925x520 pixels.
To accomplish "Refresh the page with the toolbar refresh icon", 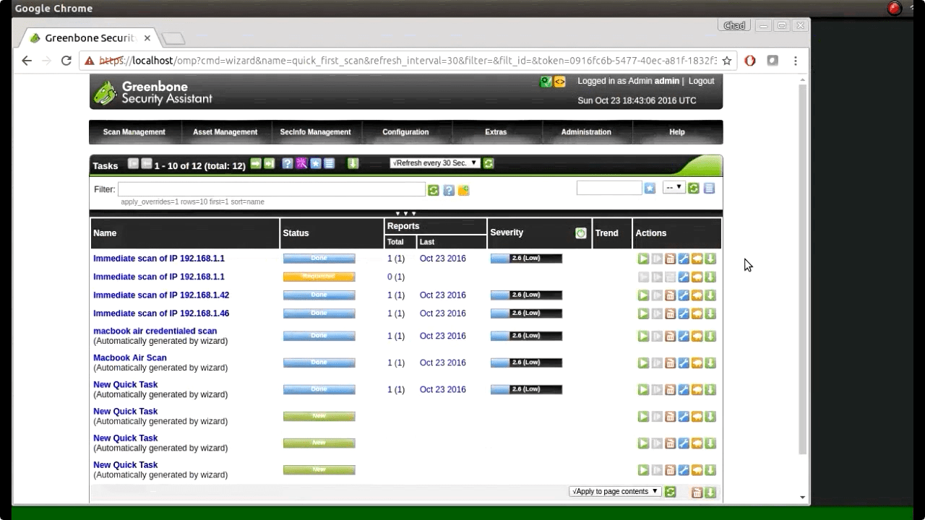I will tap(489, 163).
